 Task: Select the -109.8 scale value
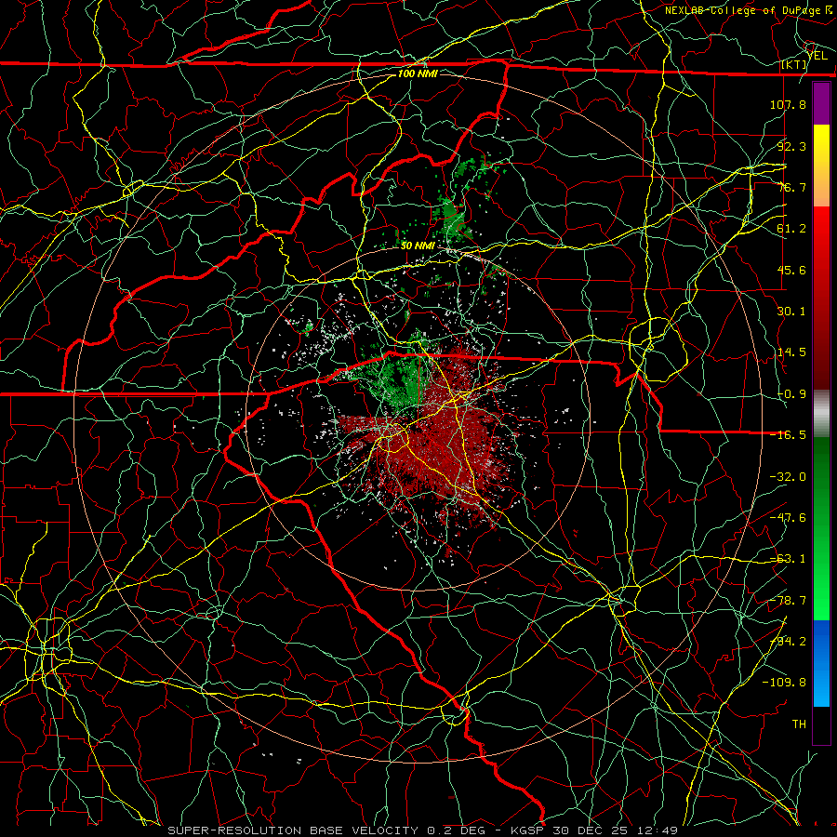(x=784, y=683)
